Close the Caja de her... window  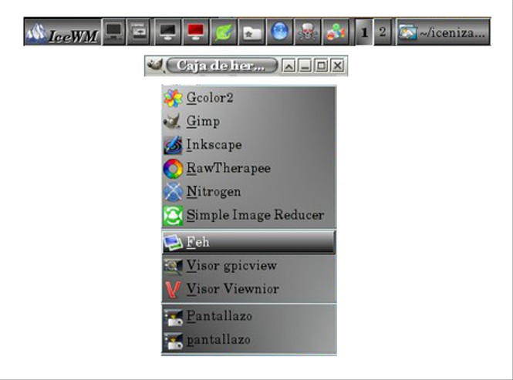coord(338,66)
